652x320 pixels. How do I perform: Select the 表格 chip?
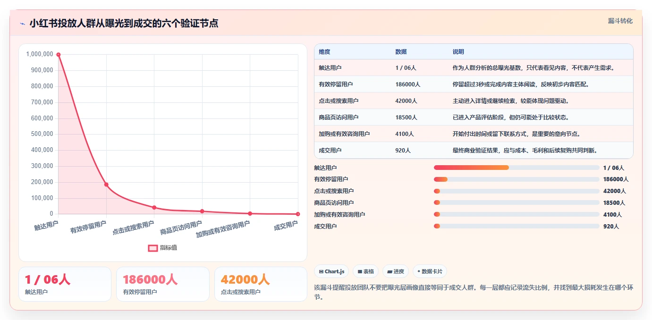366,271
